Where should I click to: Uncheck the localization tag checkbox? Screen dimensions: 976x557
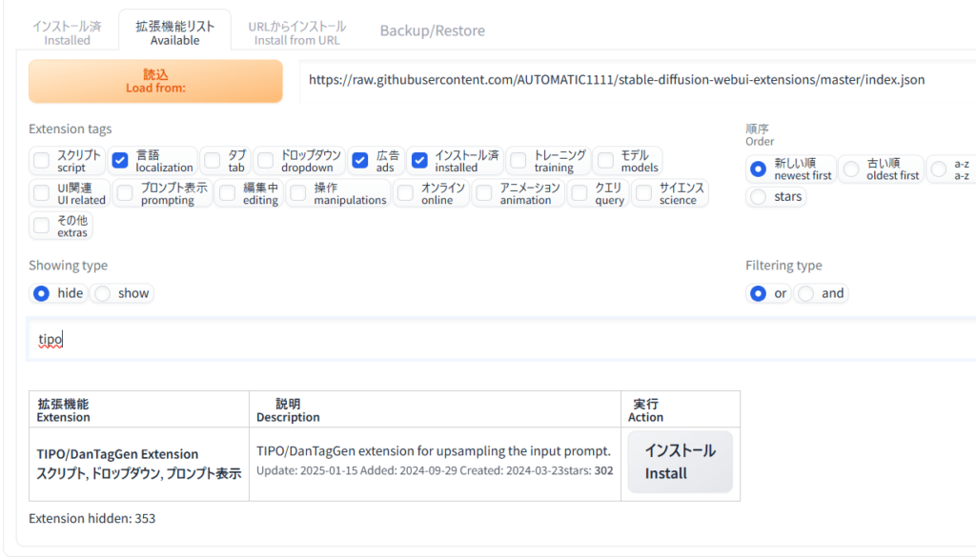coord(121,160)
